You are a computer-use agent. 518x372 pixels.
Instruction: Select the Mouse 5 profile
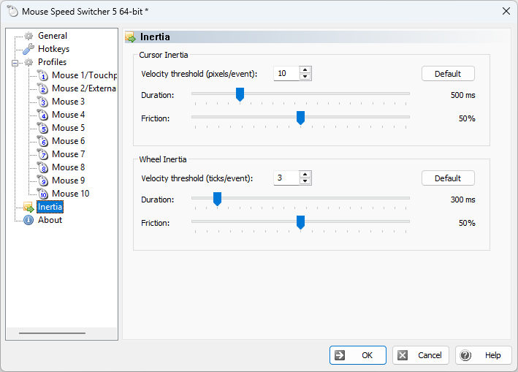point(69,128)
